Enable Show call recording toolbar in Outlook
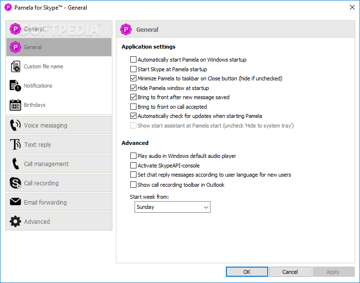The height and width of the screenshot is (283, 360). tap(133, 185)
